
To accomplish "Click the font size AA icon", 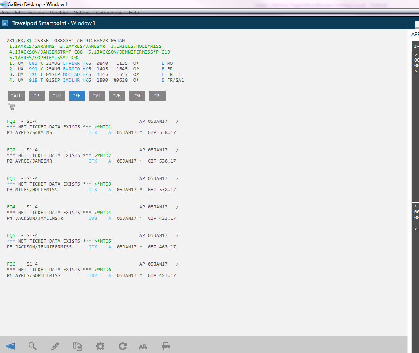I will click(x=143, y=346).
